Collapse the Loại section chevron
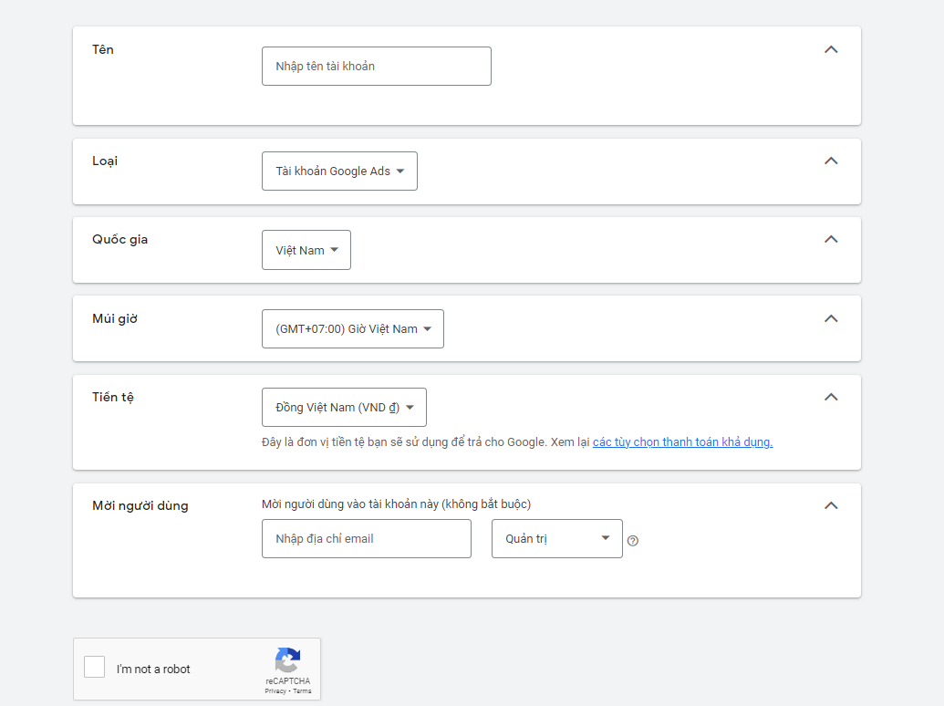Viewport: 944px width, 706px height. click(x=831, y=161)
